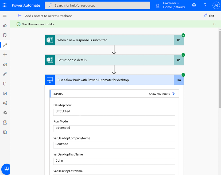Open the AG account avatar

pyautogui.click(x=216, y=5)
